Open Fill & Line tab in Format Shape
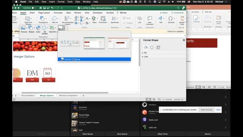Screen dimensions: 243x137 (145, 47)
